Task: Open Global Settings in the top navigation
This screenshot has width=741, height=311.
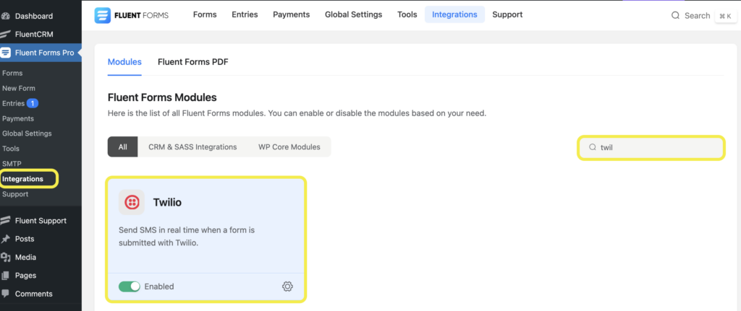Action: pos(353,14)
